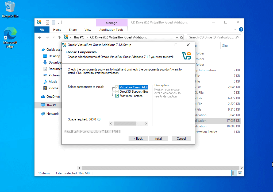This screenshot has height=192, width=273.
Task: Open the Recycle Bin desktop icon
Action: [x=10, y=9]
